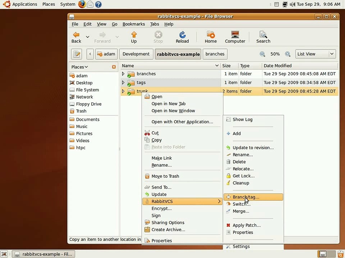Click the zoom out magnifier icon
The width and height of the screenshot is (345, 258).
pyautogui.click(x=262, y=54)
